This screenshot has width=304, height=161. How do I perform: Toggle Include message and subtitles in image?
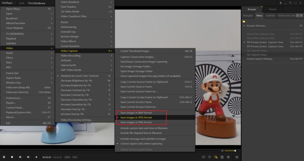point(155,139)
